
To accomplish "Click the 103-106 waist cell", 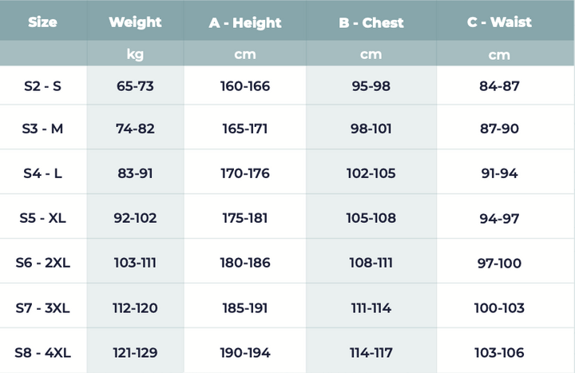I will click(500, 352).
